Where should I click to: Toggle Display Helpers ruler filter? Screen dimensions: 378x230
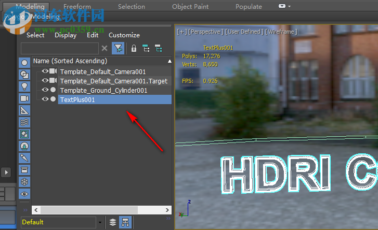[24, 110]
